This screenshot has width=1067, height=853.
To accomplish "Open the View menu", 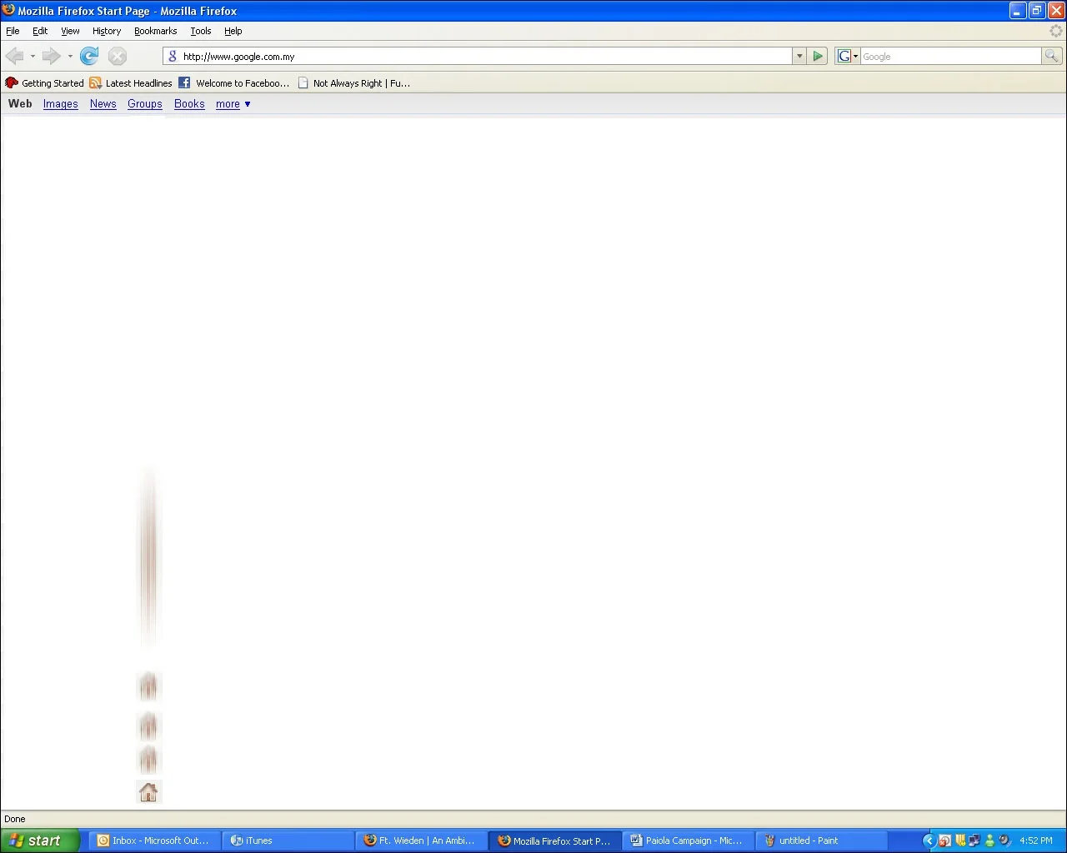I will coord(70,31).
